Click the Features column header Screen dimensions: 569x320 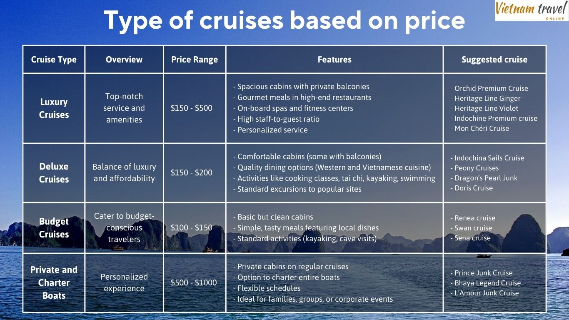pyautogui.click(x=334, y=60)
